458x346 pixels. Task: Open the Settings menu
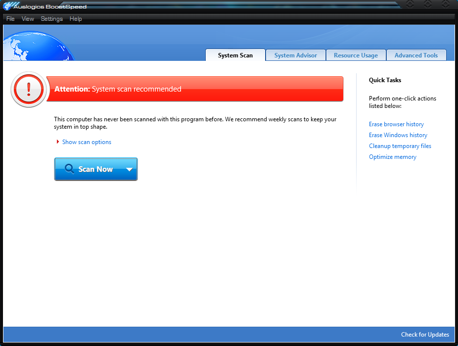(52, 19)
